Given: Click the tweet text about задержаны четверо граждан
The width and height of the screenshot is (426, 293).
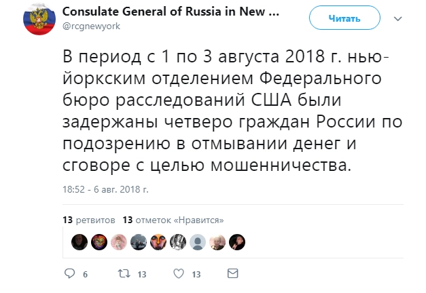Looking at the screenshot, I should pos(231,110).
